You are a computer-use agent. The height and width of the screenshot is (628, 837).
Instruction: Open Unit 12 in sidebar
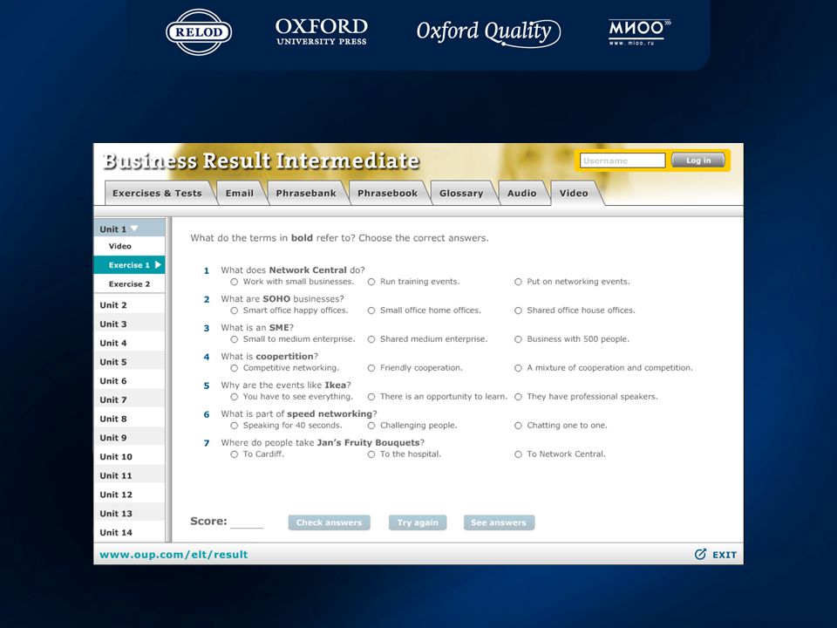click(x=129, y=495)
